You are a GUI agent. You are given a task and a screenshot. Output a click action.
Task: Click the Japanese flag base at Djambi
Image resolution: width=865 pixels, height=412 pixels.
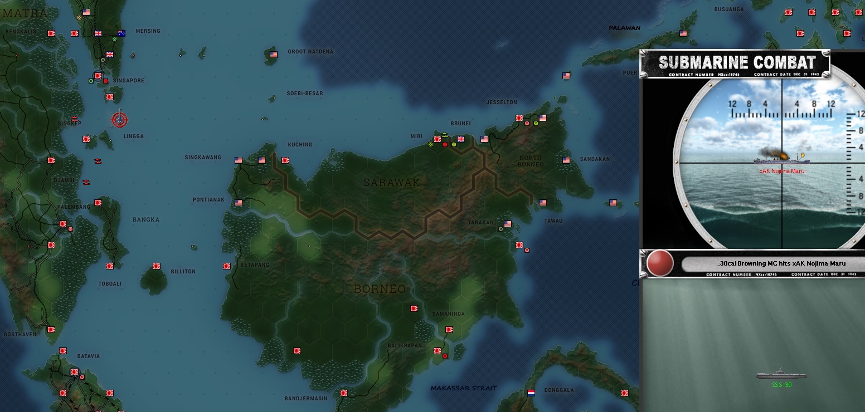51,160
